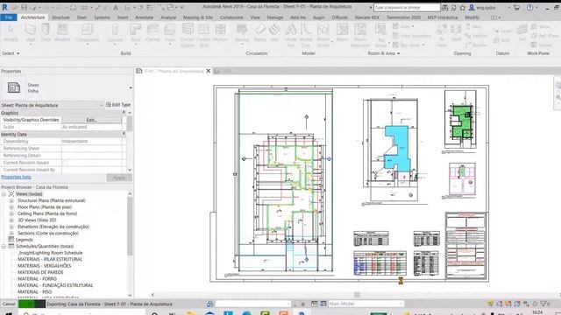
Task: Select the Roof tool
Action: pyautogui.click(x=135, y=32)
